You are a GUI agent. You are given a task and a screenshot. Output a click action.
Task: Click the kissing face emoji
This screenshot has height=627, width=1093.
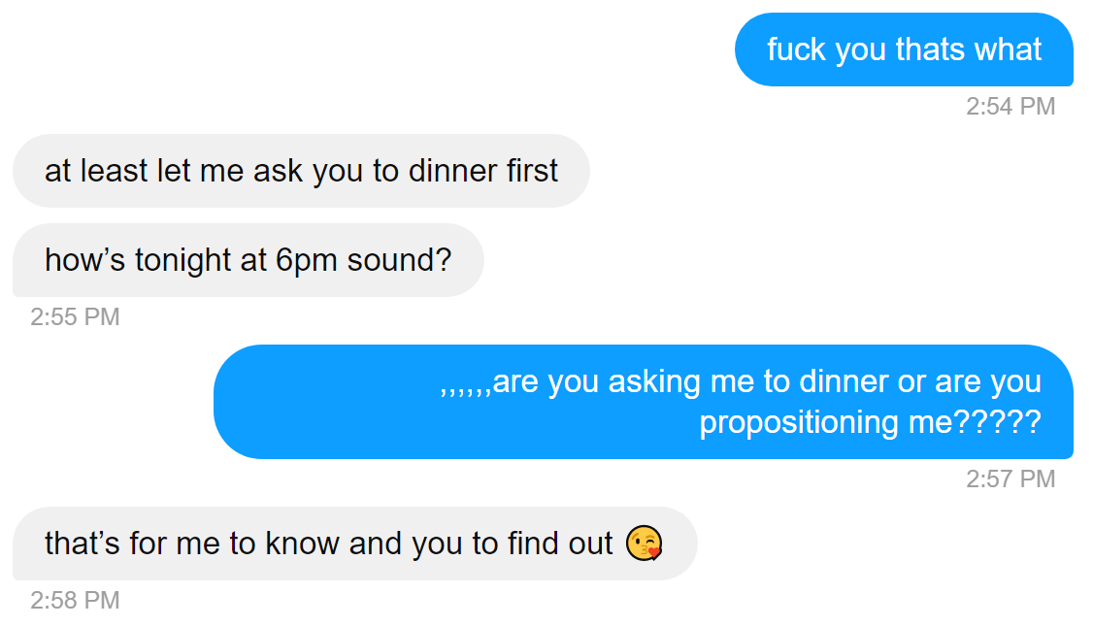644,544
